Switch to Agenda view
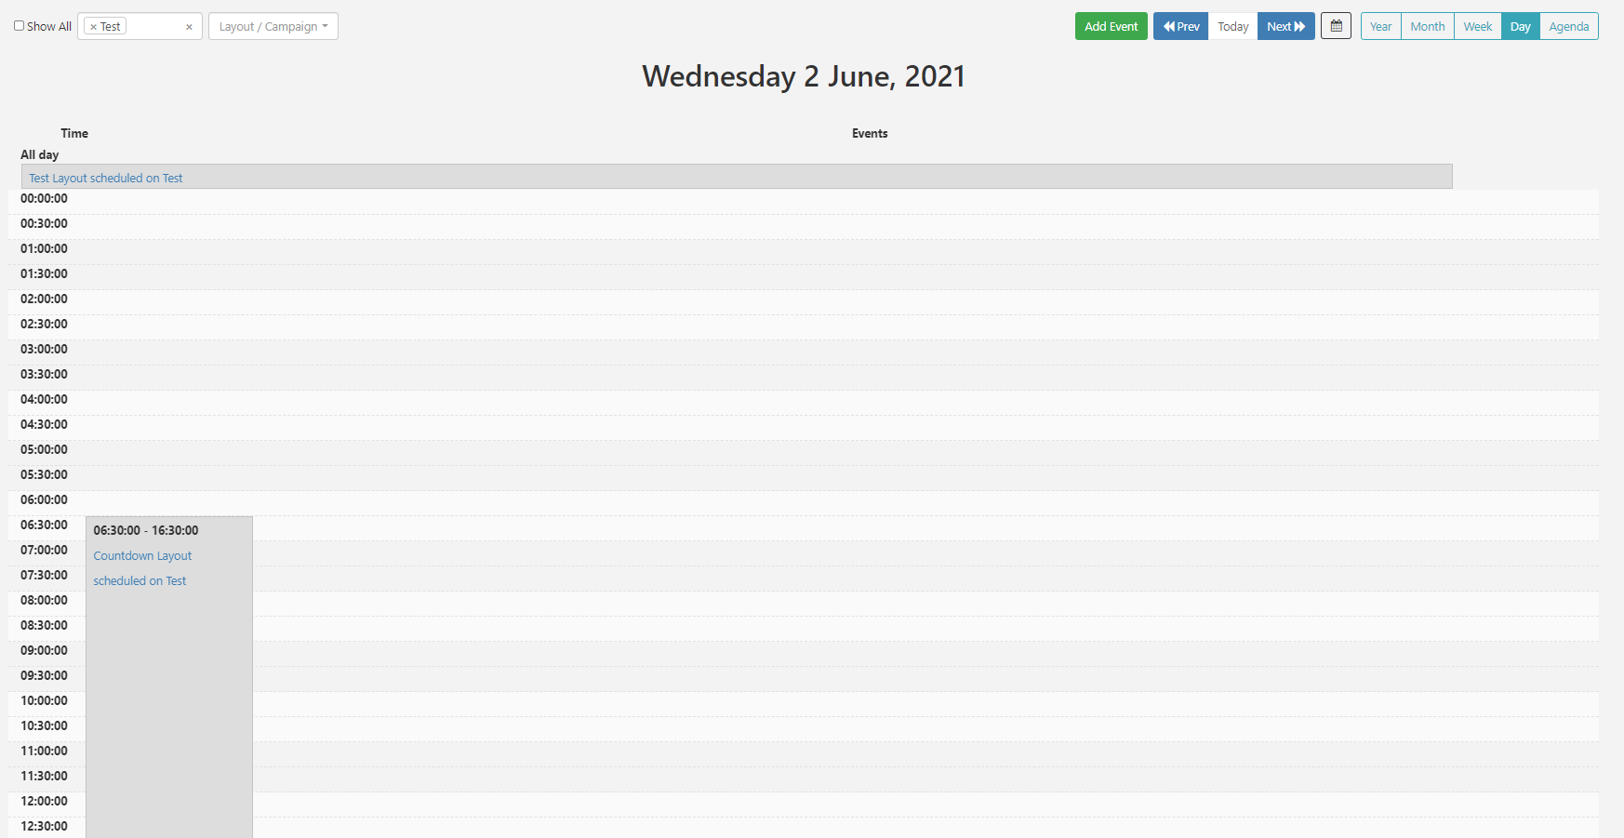This screenshot has height=838, width=1624. click(1568, 26)
